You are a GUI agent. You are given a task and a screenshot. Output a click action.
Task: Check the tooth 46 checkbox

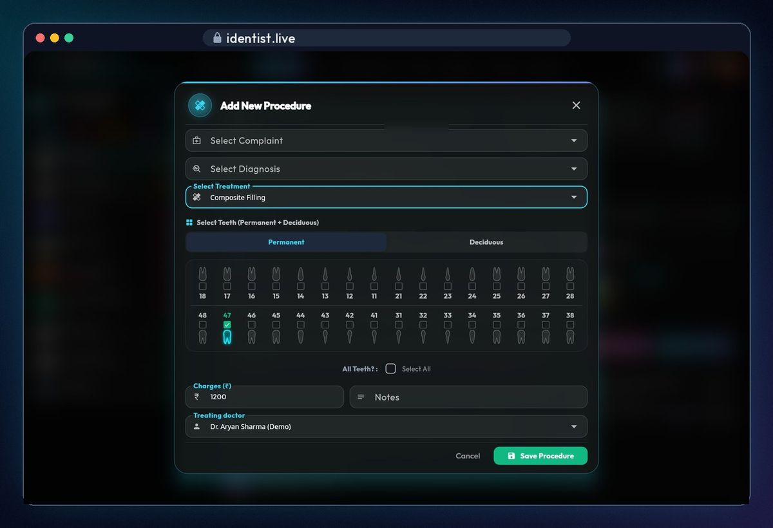pos(252,325)
